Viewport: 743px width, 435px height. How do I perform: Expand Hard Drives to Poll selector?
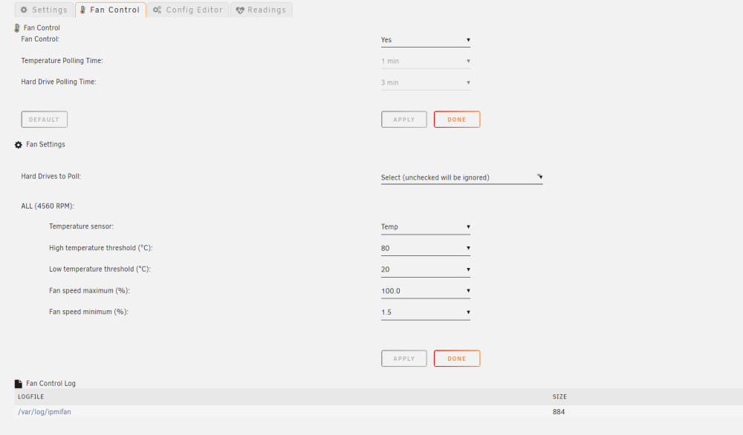pos(461,177)
